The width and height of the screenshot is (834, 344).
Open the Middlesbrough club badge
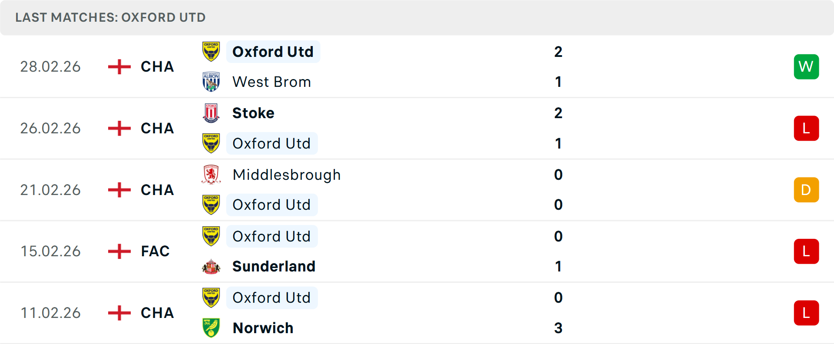click(211, 175)
